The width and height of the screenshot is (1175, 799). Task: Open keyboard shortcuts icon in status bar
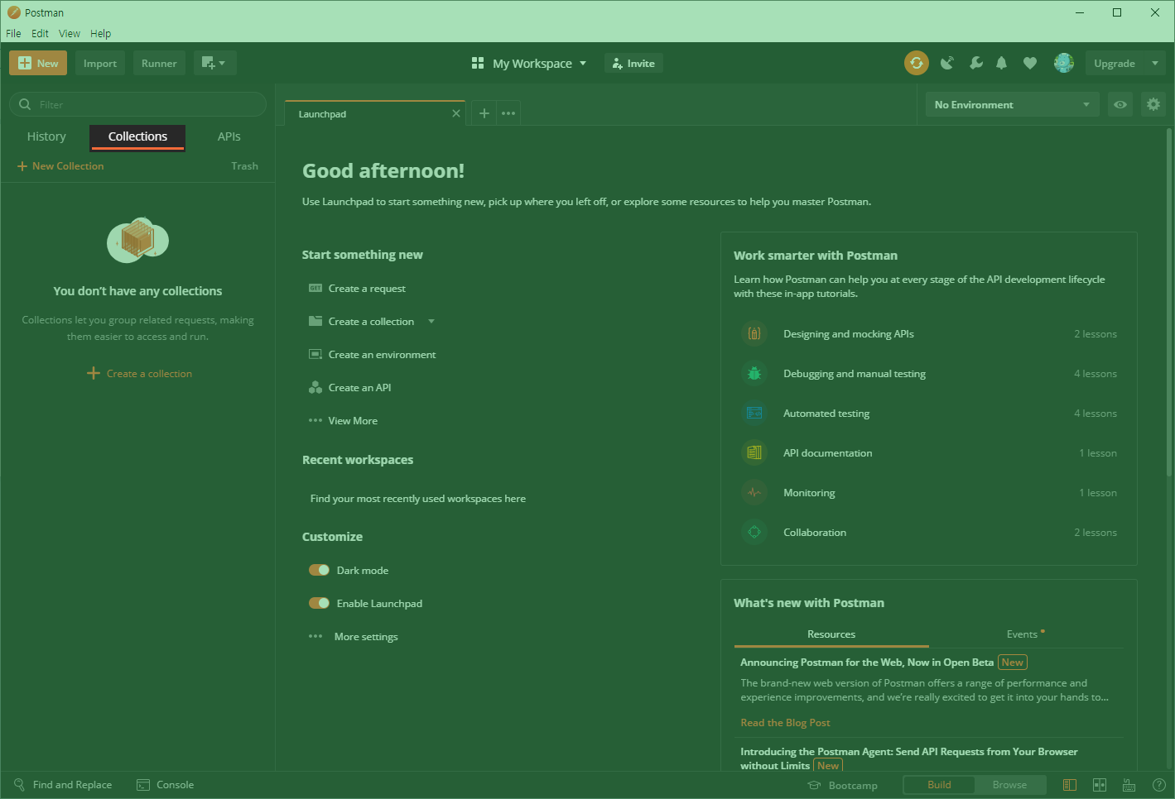click(x=1129, y=785)
